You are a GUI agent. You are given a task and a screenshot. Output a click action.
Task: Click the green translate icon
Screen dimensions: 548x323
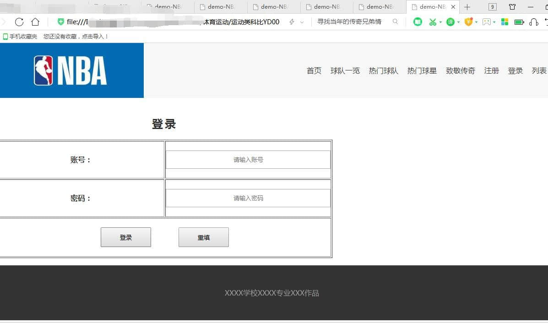tap(450, 22)
